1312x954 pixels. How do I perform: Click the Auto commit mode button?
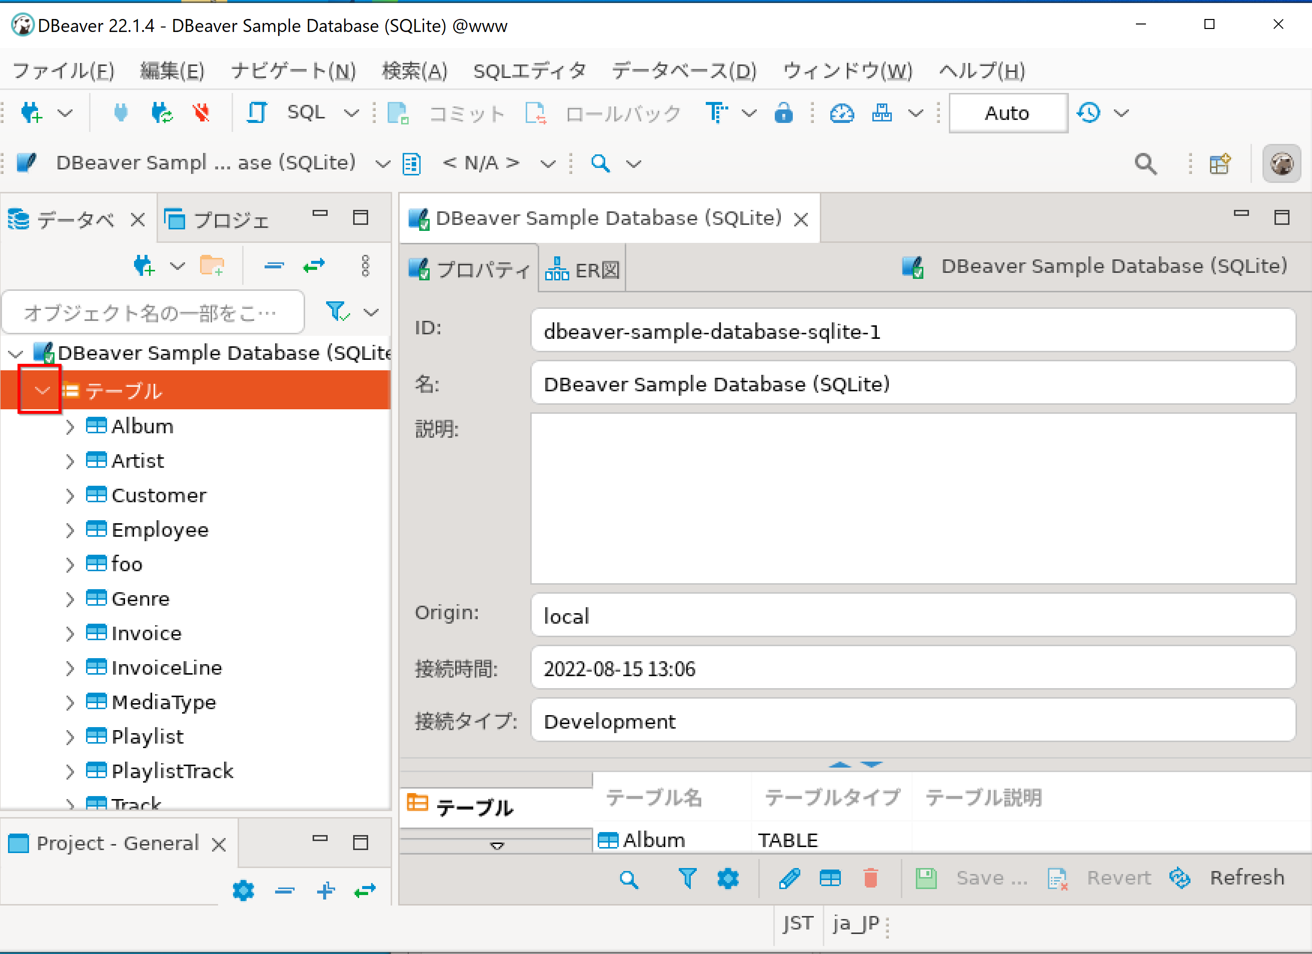coord(1008,113)
